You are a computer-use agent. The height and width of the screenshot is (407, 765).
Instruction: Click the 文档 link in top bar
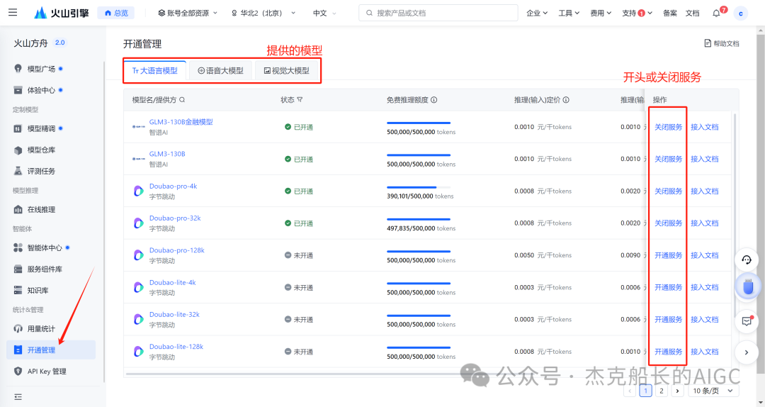(x=692, y=13)
